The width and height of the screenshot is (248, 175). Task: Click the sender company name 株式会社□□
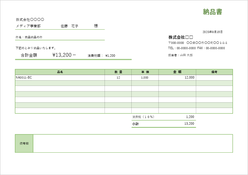181,37
